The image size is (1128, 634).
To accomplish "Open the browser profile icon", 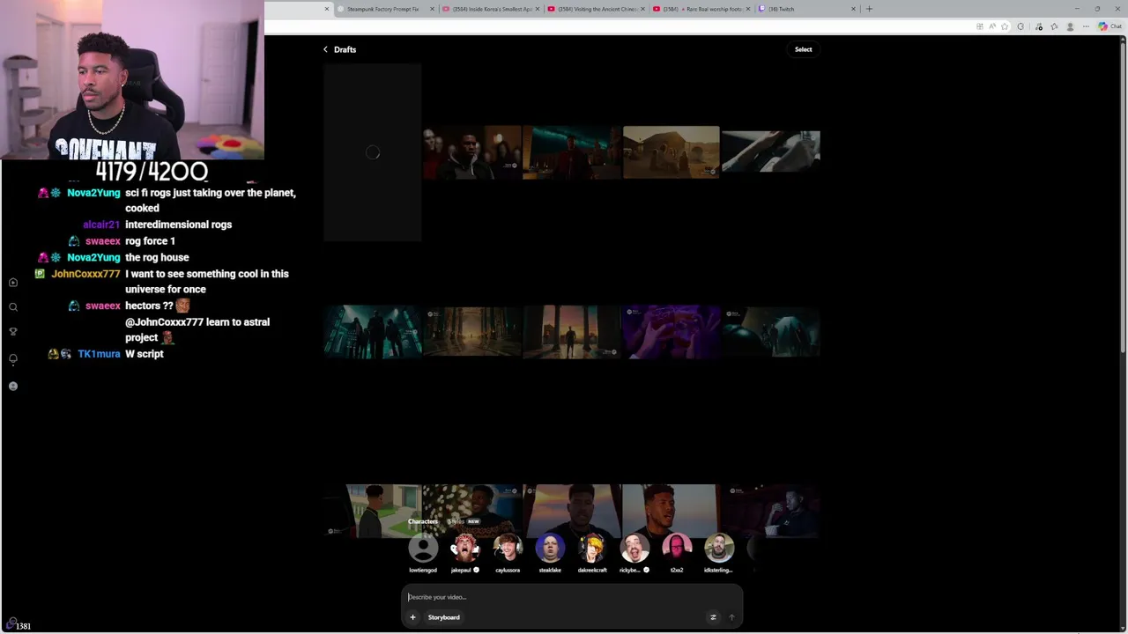I will [x=1071, y=26].
